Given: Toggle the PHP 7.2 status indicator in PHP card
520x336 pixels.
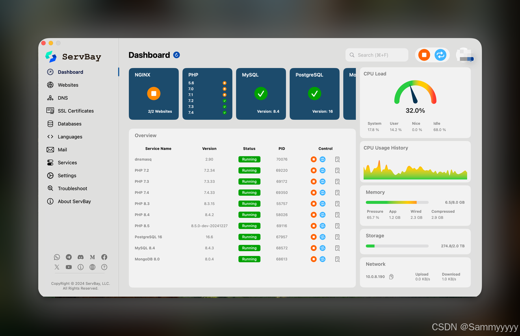Looking at the screenshot, I should [x=225, y=101].
